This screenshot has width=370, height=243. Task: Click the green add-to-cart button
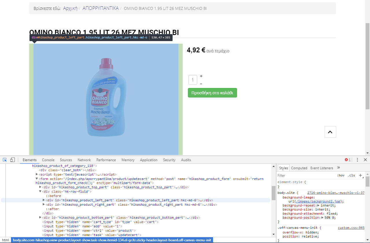[x=212, y=93]
